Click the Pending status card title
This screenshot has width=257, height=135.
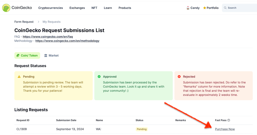(x=29, y=77)
